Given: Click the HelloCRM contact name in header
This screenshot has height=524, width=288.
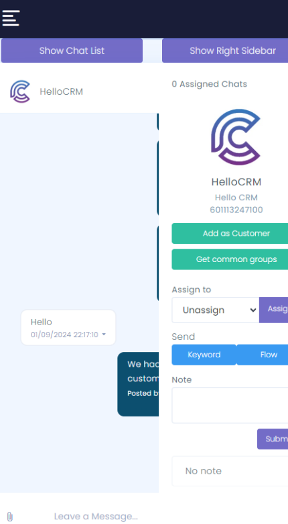Looking at the screenshot, I should pos(62,91).
